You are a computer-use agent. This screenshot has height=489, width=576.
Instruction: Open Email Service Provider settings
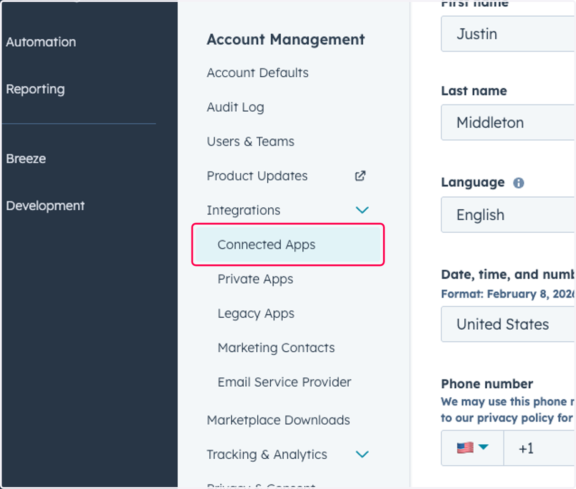(284, 382)
